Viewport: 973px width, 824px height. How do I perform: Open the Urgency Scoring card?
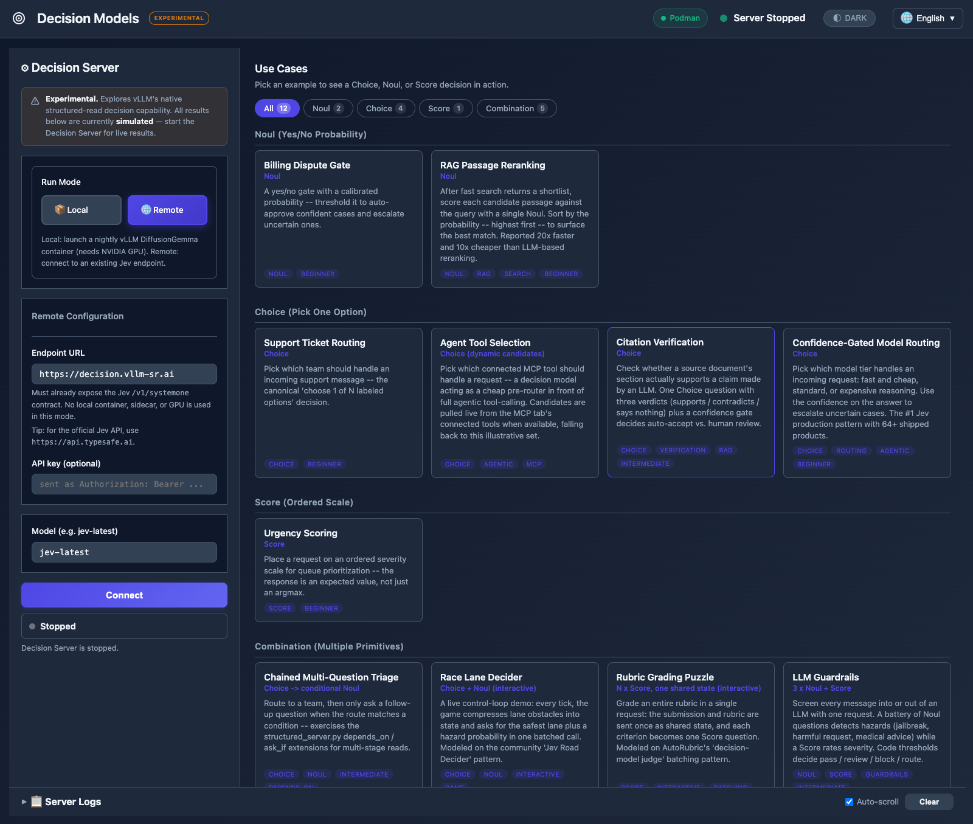coord(339,570)
